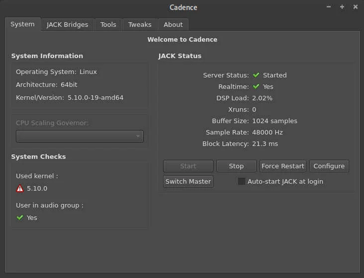364x278 pixels.
Task: Click the Switch Master button
Action: coord(188,181)
